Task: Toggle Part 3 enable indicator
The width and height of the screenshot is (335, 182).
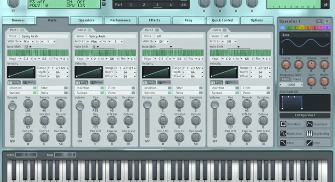Action: [x=157, y=30]
